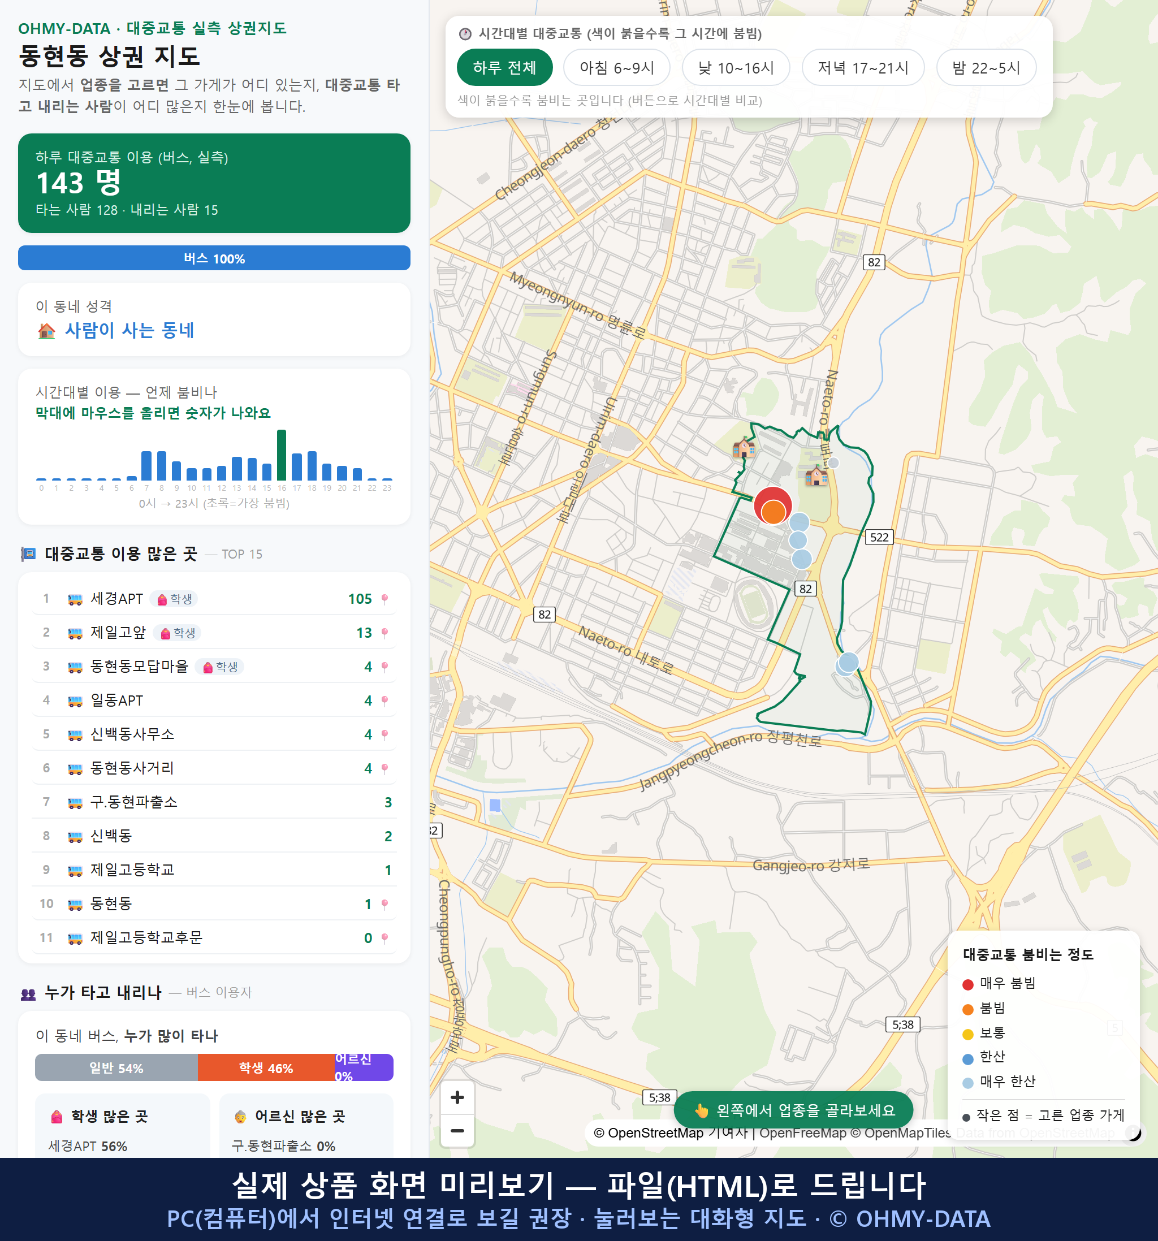Click the orange circle marker on map
Viewport: 1158px width, 1241px height.
click(x=773, y=512)
